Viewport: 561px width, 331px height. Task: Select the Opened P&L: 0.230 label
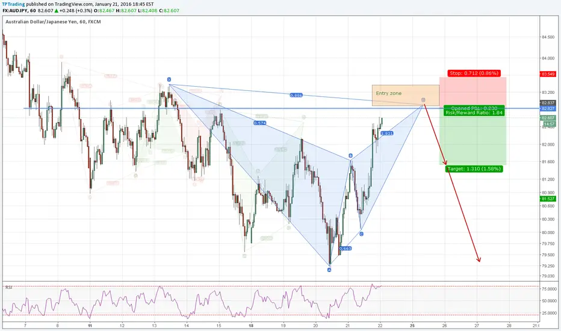click(x=474, y=108)
